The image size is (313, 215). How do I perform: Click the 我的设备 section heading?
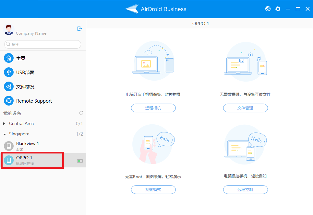click(x=12, y=113)
